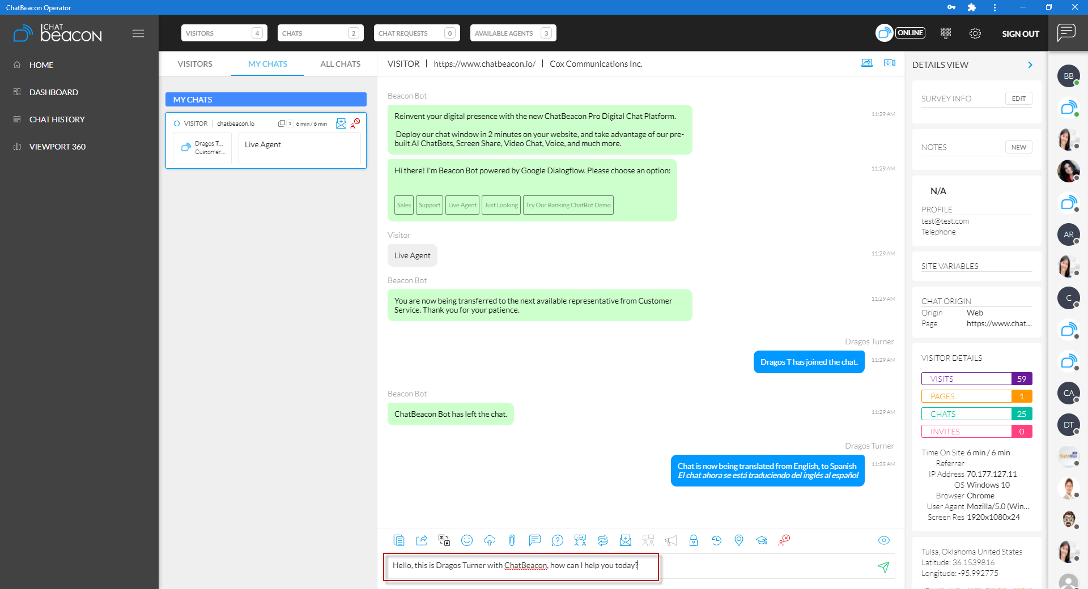Open the Live Agent chat card preview

[x=300, y=148]
